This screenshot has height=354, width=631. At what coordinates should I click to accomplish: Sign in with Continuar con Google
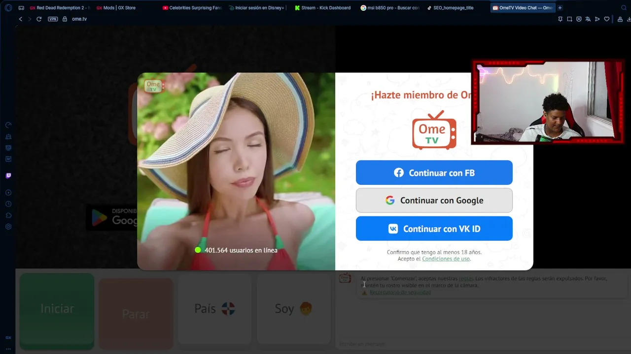point(434,201)
